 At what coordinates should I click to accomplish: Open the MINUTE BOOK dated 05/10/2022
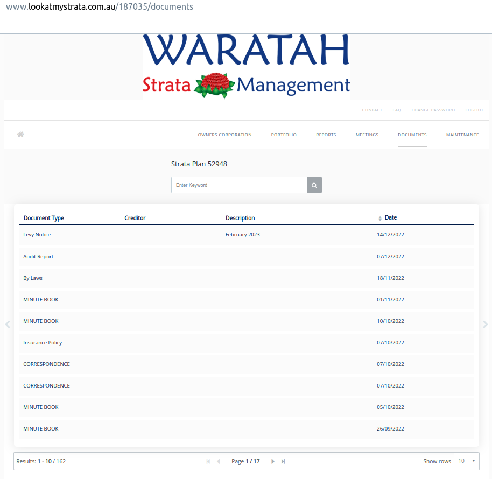point(247,407)
